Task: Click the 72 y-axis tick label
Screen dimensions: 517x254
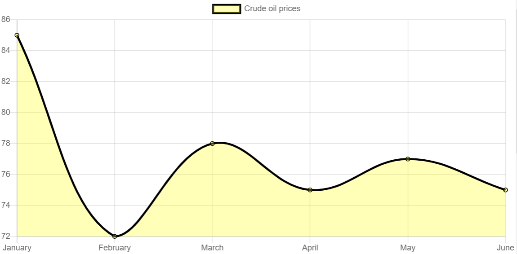Action: point(6,236)
